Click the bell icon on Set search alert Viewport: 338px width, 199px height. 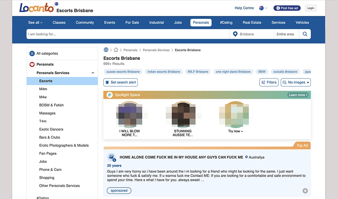coord(107,82)
